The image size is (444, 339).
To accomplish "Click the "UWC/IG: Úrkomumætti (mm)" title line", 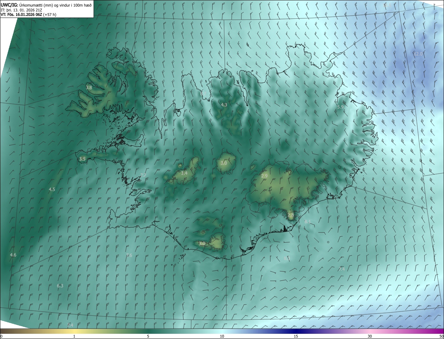I will click(46, 5).
